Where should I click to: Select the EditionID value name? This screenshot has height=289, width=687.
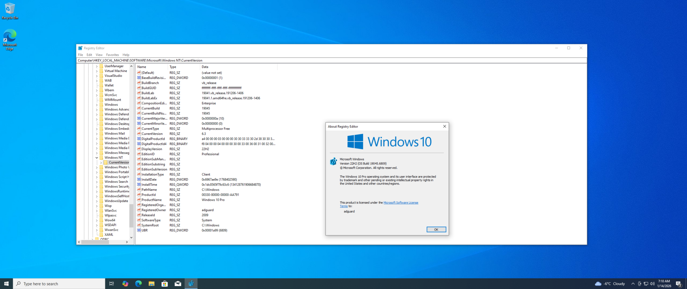click(x=148, y=154)
